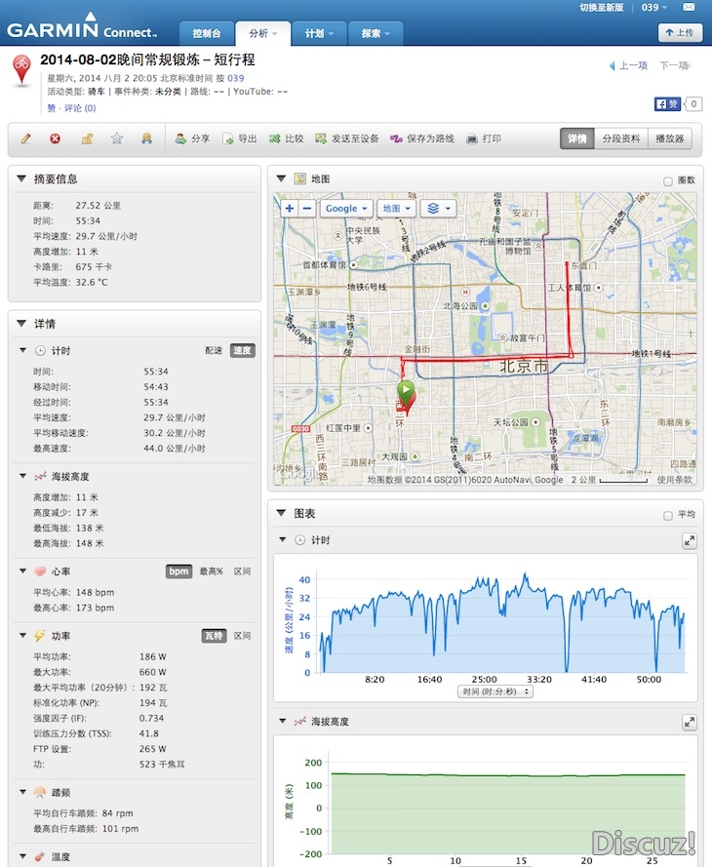Viewport: 712px width, 867px height.
Task: Send to device via 发送至设备
Action: pyautogui.click(x=347, y=138)
